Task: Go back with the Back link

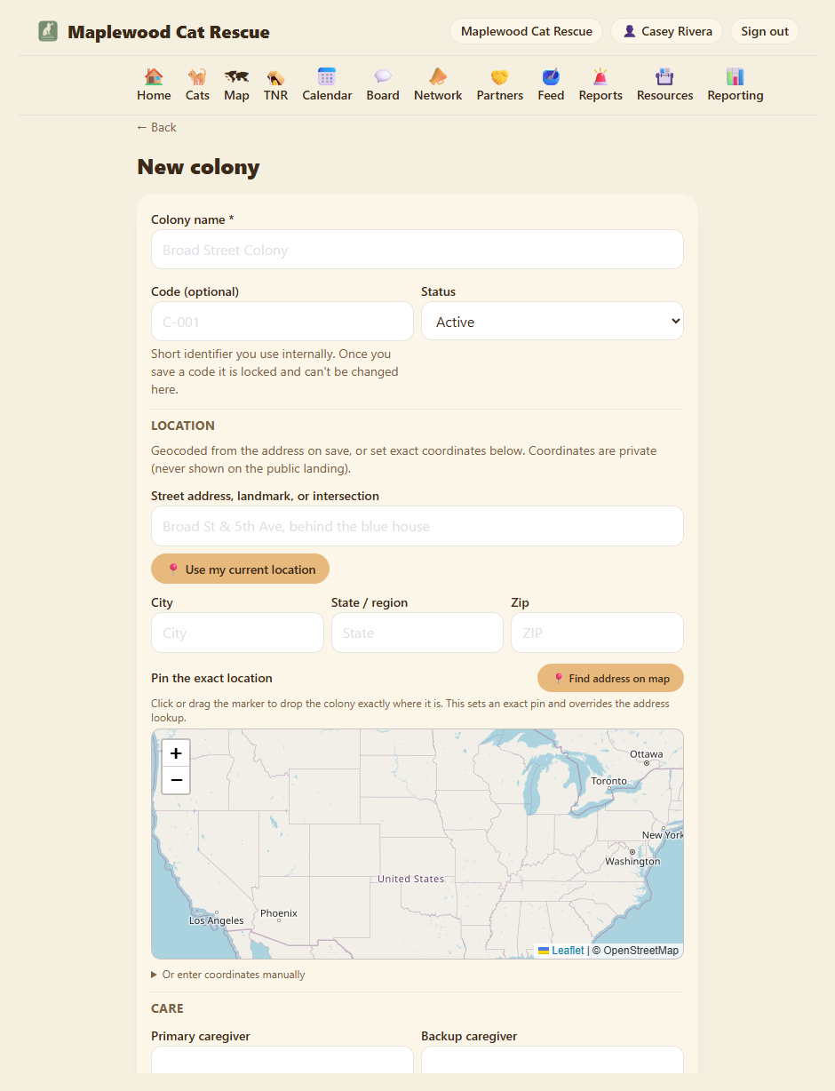Action: pyautogui.click(x=156, y=127)
